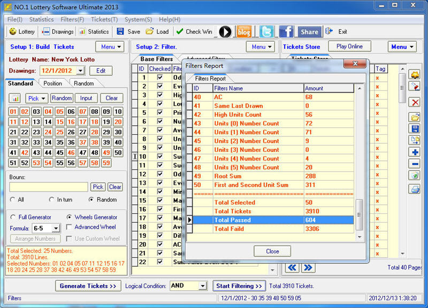Choose the Full Generator option
Screen dimensions: 428x308
12,217
